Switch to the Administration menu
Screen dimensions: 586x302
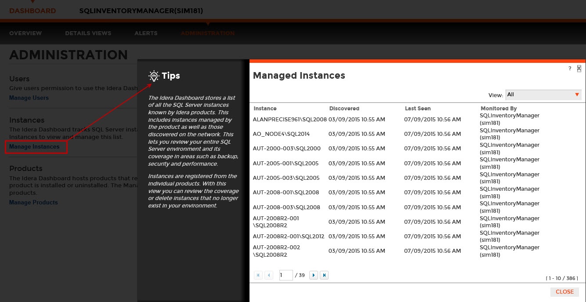208,33
